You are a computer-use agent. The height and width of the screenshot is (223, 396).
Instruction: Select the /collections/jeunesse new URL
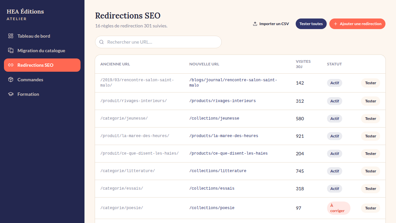pyautogui.click(x=214, y=118)
